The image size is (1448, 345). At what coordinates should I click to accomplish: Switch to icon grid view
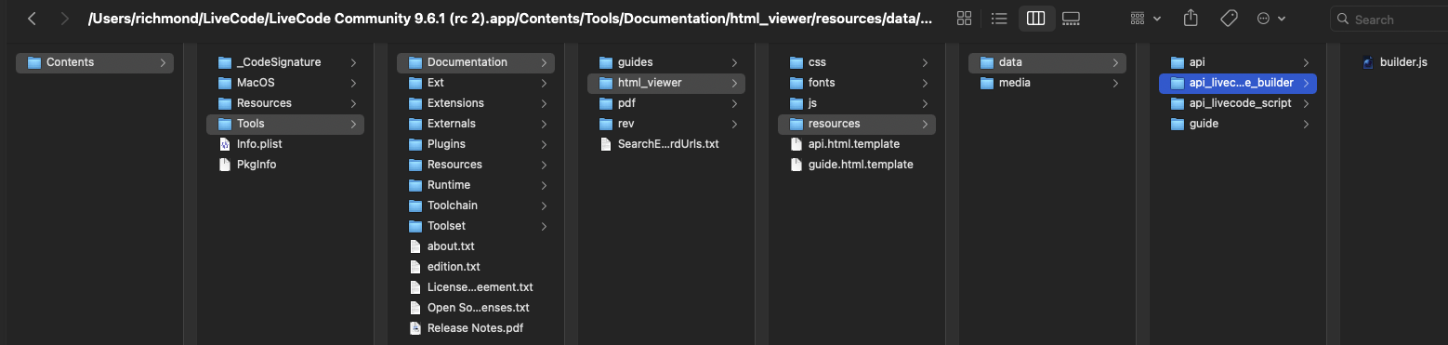point(964,19)
